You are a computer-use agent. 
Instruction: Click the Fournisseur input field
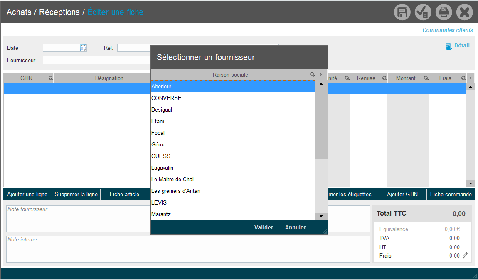97,60
